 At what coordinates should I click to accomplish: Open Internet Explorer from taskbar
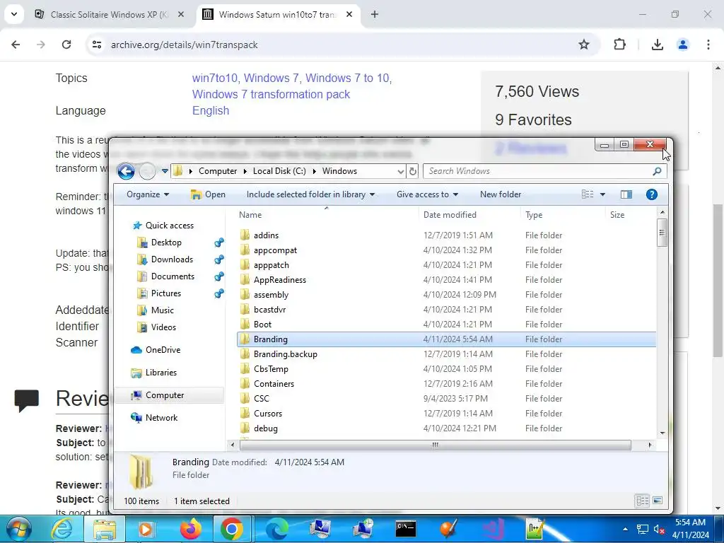(62, 529)
